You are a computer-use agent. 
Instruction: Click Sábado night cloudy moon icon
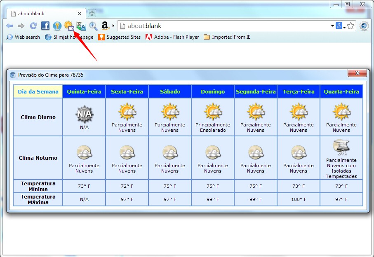click(170, 152)
